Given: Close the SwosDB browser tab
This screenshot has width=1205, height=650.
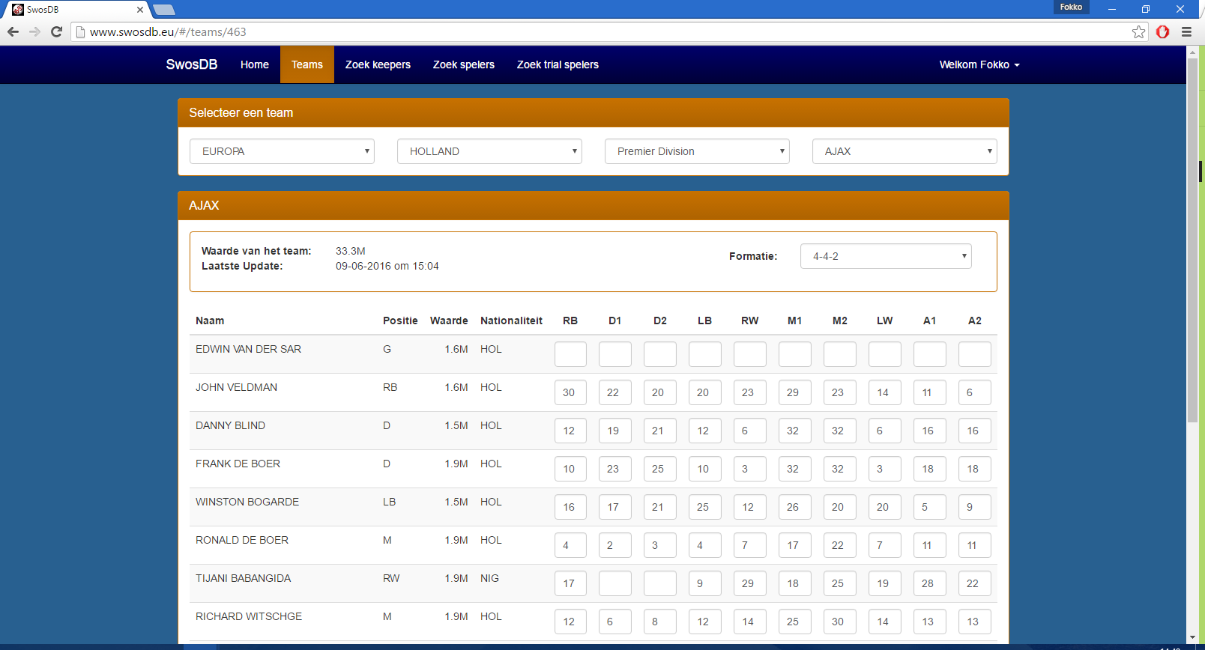Looking at the screenshot, I should click(x=140, y=10).
